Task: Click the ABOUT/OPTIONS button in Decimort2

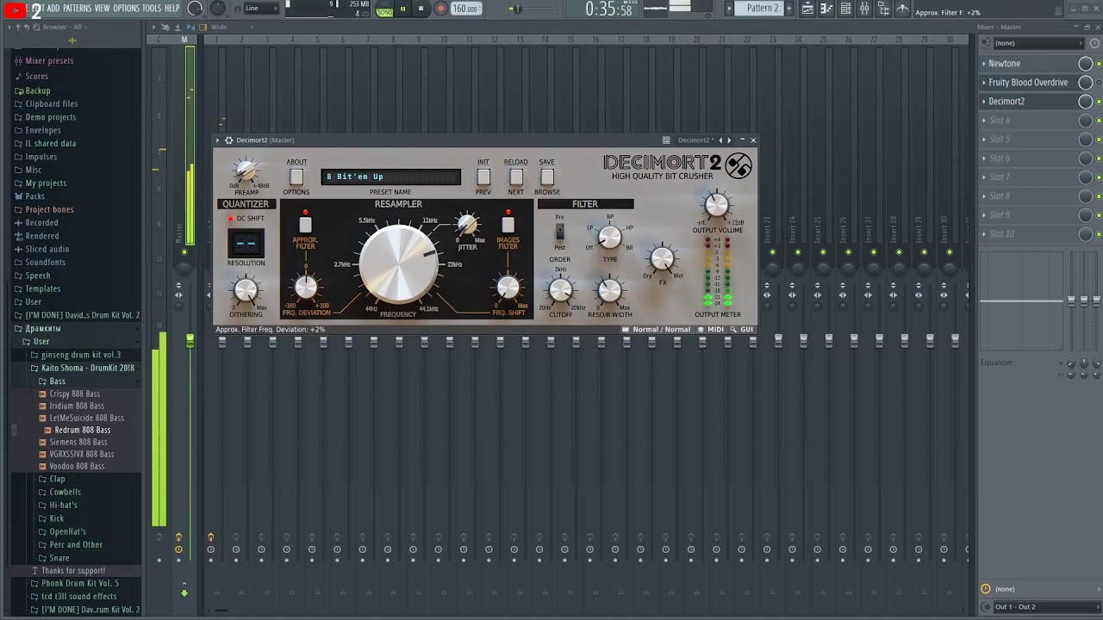Action: coord(296,177)
